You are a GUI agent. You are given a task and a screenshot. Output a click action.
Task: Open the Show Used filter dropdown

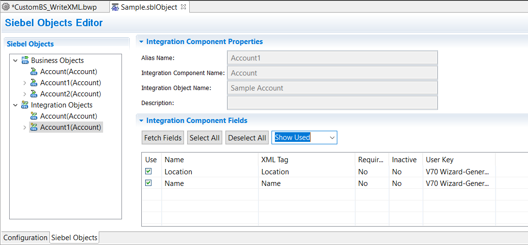click(332, 138)
